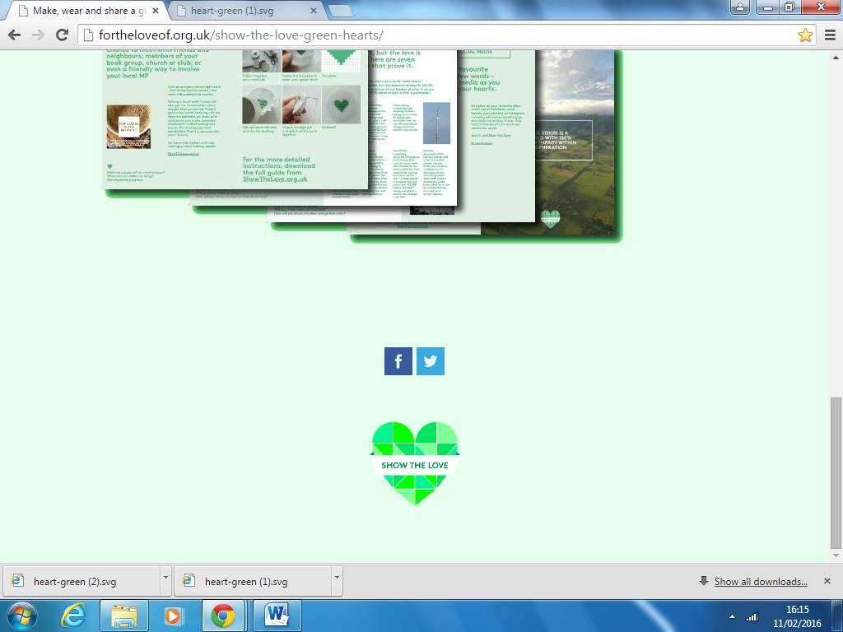
Task: Click the Twitter share icon
Action: (430, 361)
